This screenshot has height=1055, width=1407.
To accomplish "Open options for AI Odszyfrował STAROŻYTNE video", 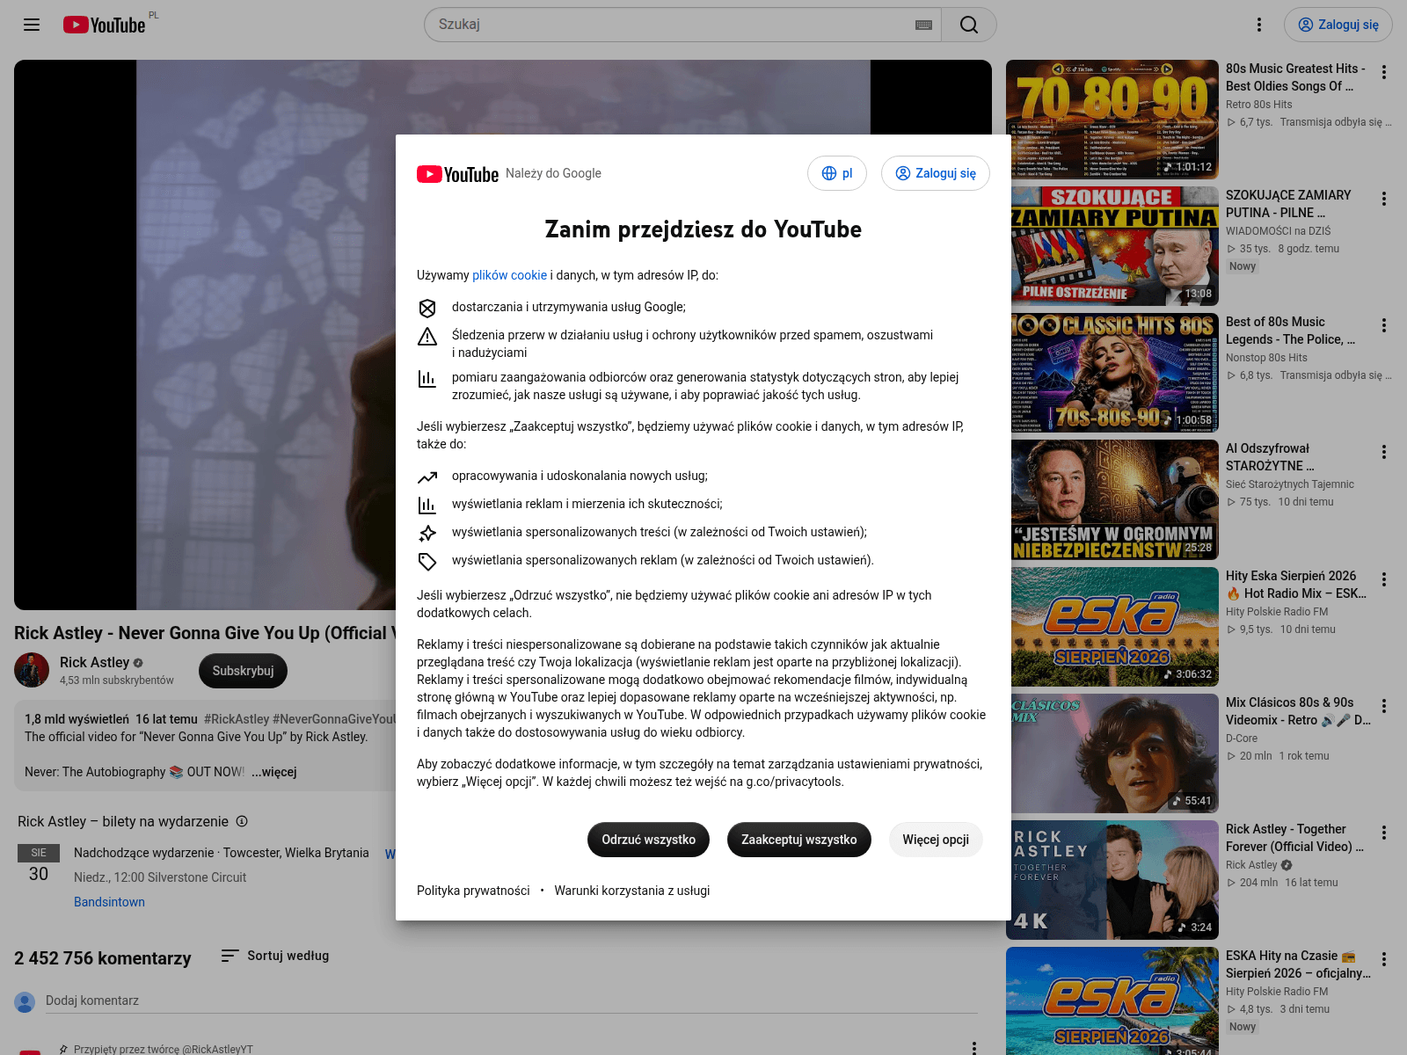I will coord(1384,452).
